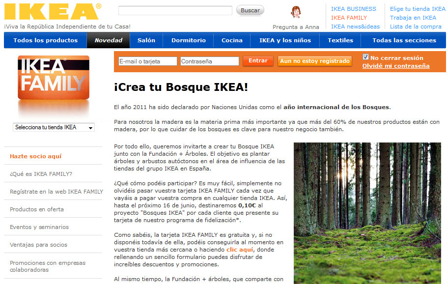Click the forest photo

click(x=367, y=213)
